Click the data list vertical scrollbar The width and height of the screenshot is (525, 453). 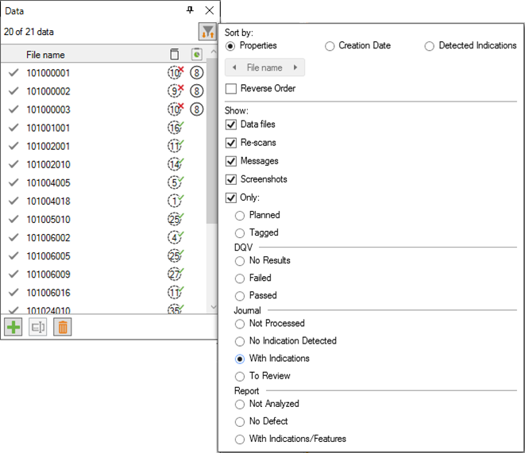click(x=212, y=159)
